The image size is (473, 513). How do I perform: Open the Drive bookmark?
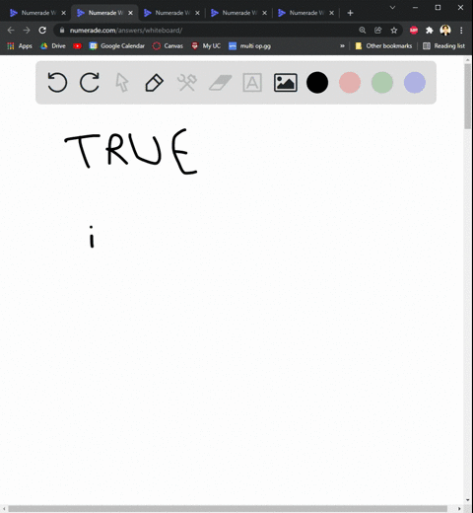[53, 46]
